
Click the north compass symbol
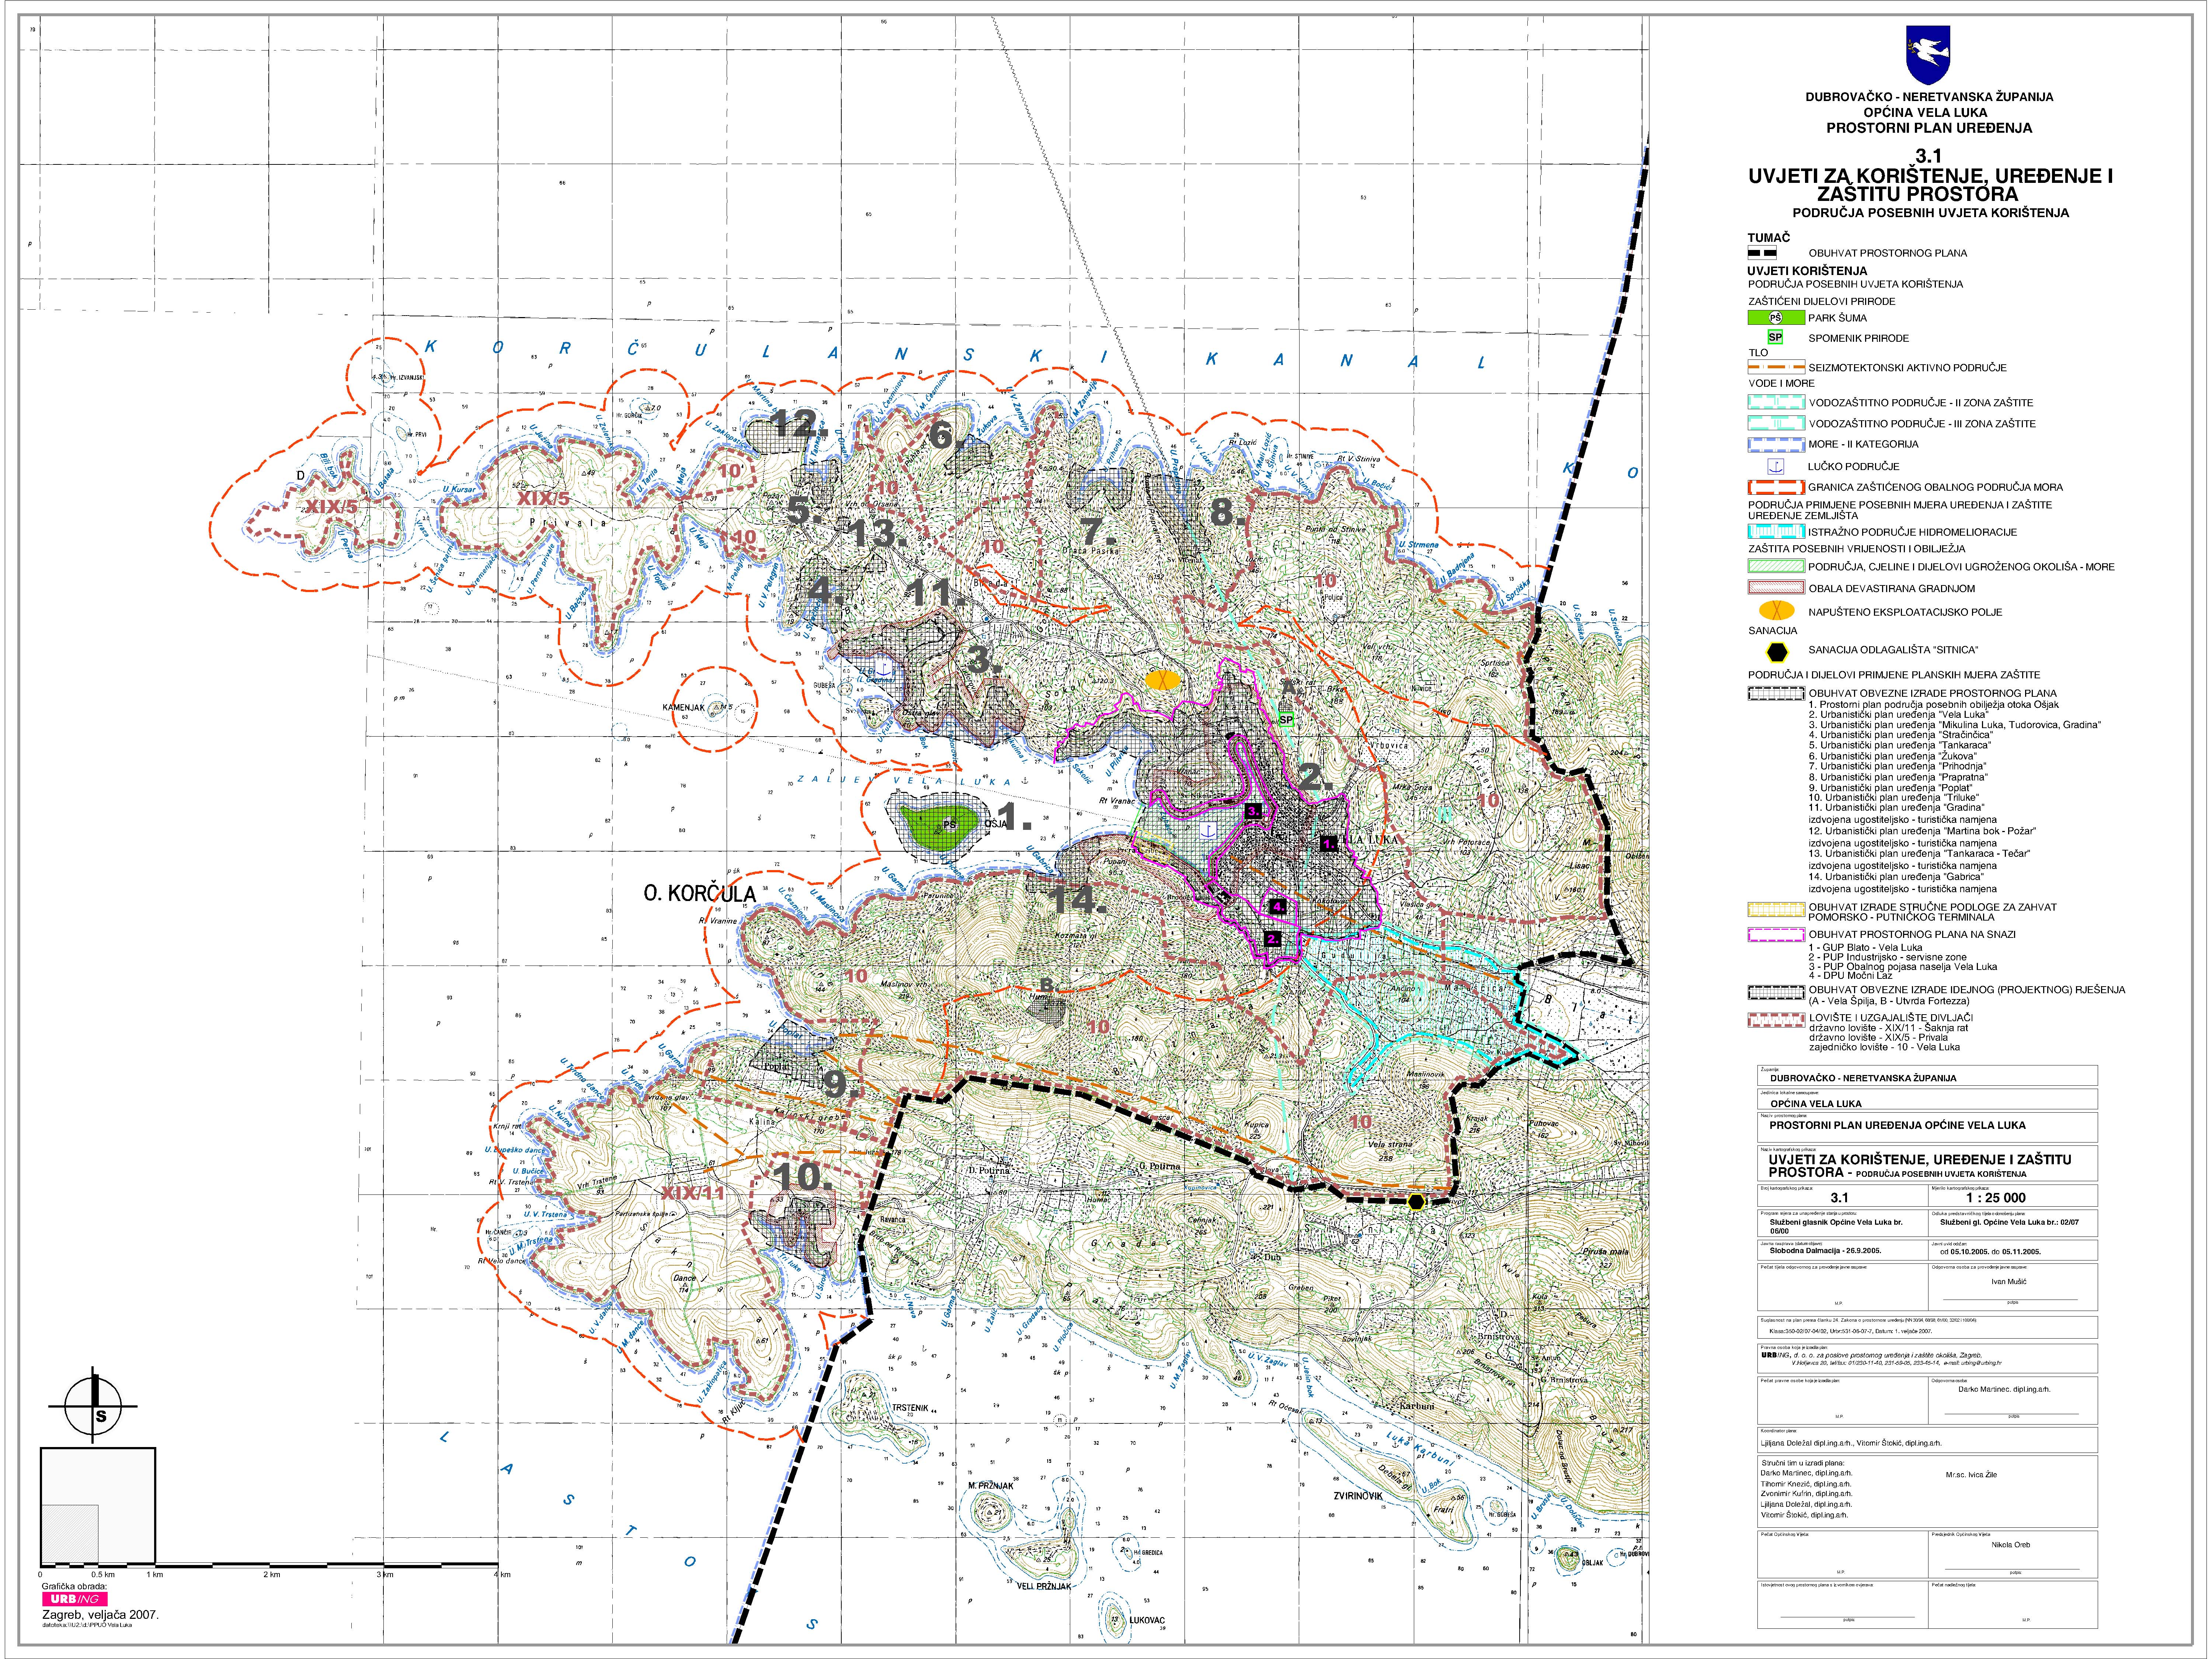click(x=93, y=1406)
